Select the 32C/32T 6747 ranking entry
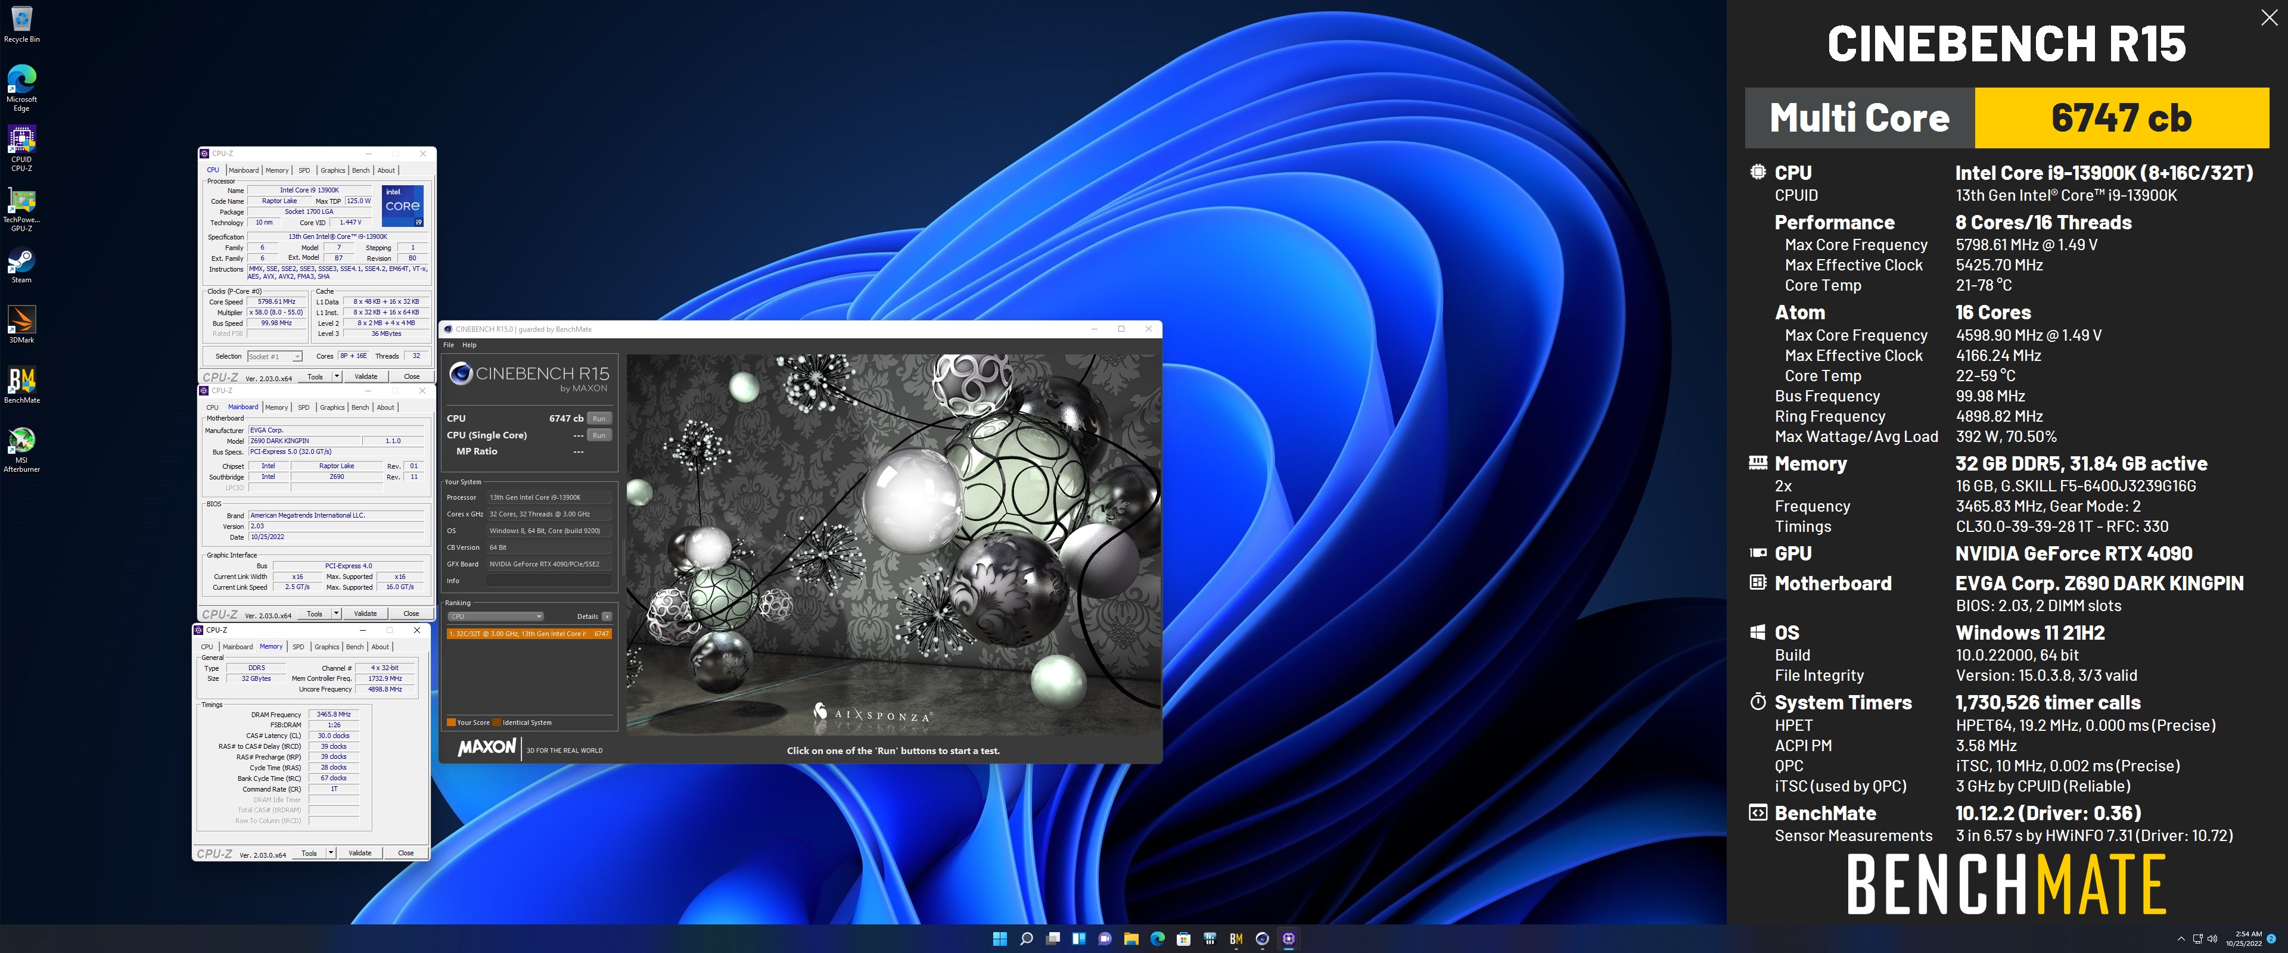 click(529, 634)
